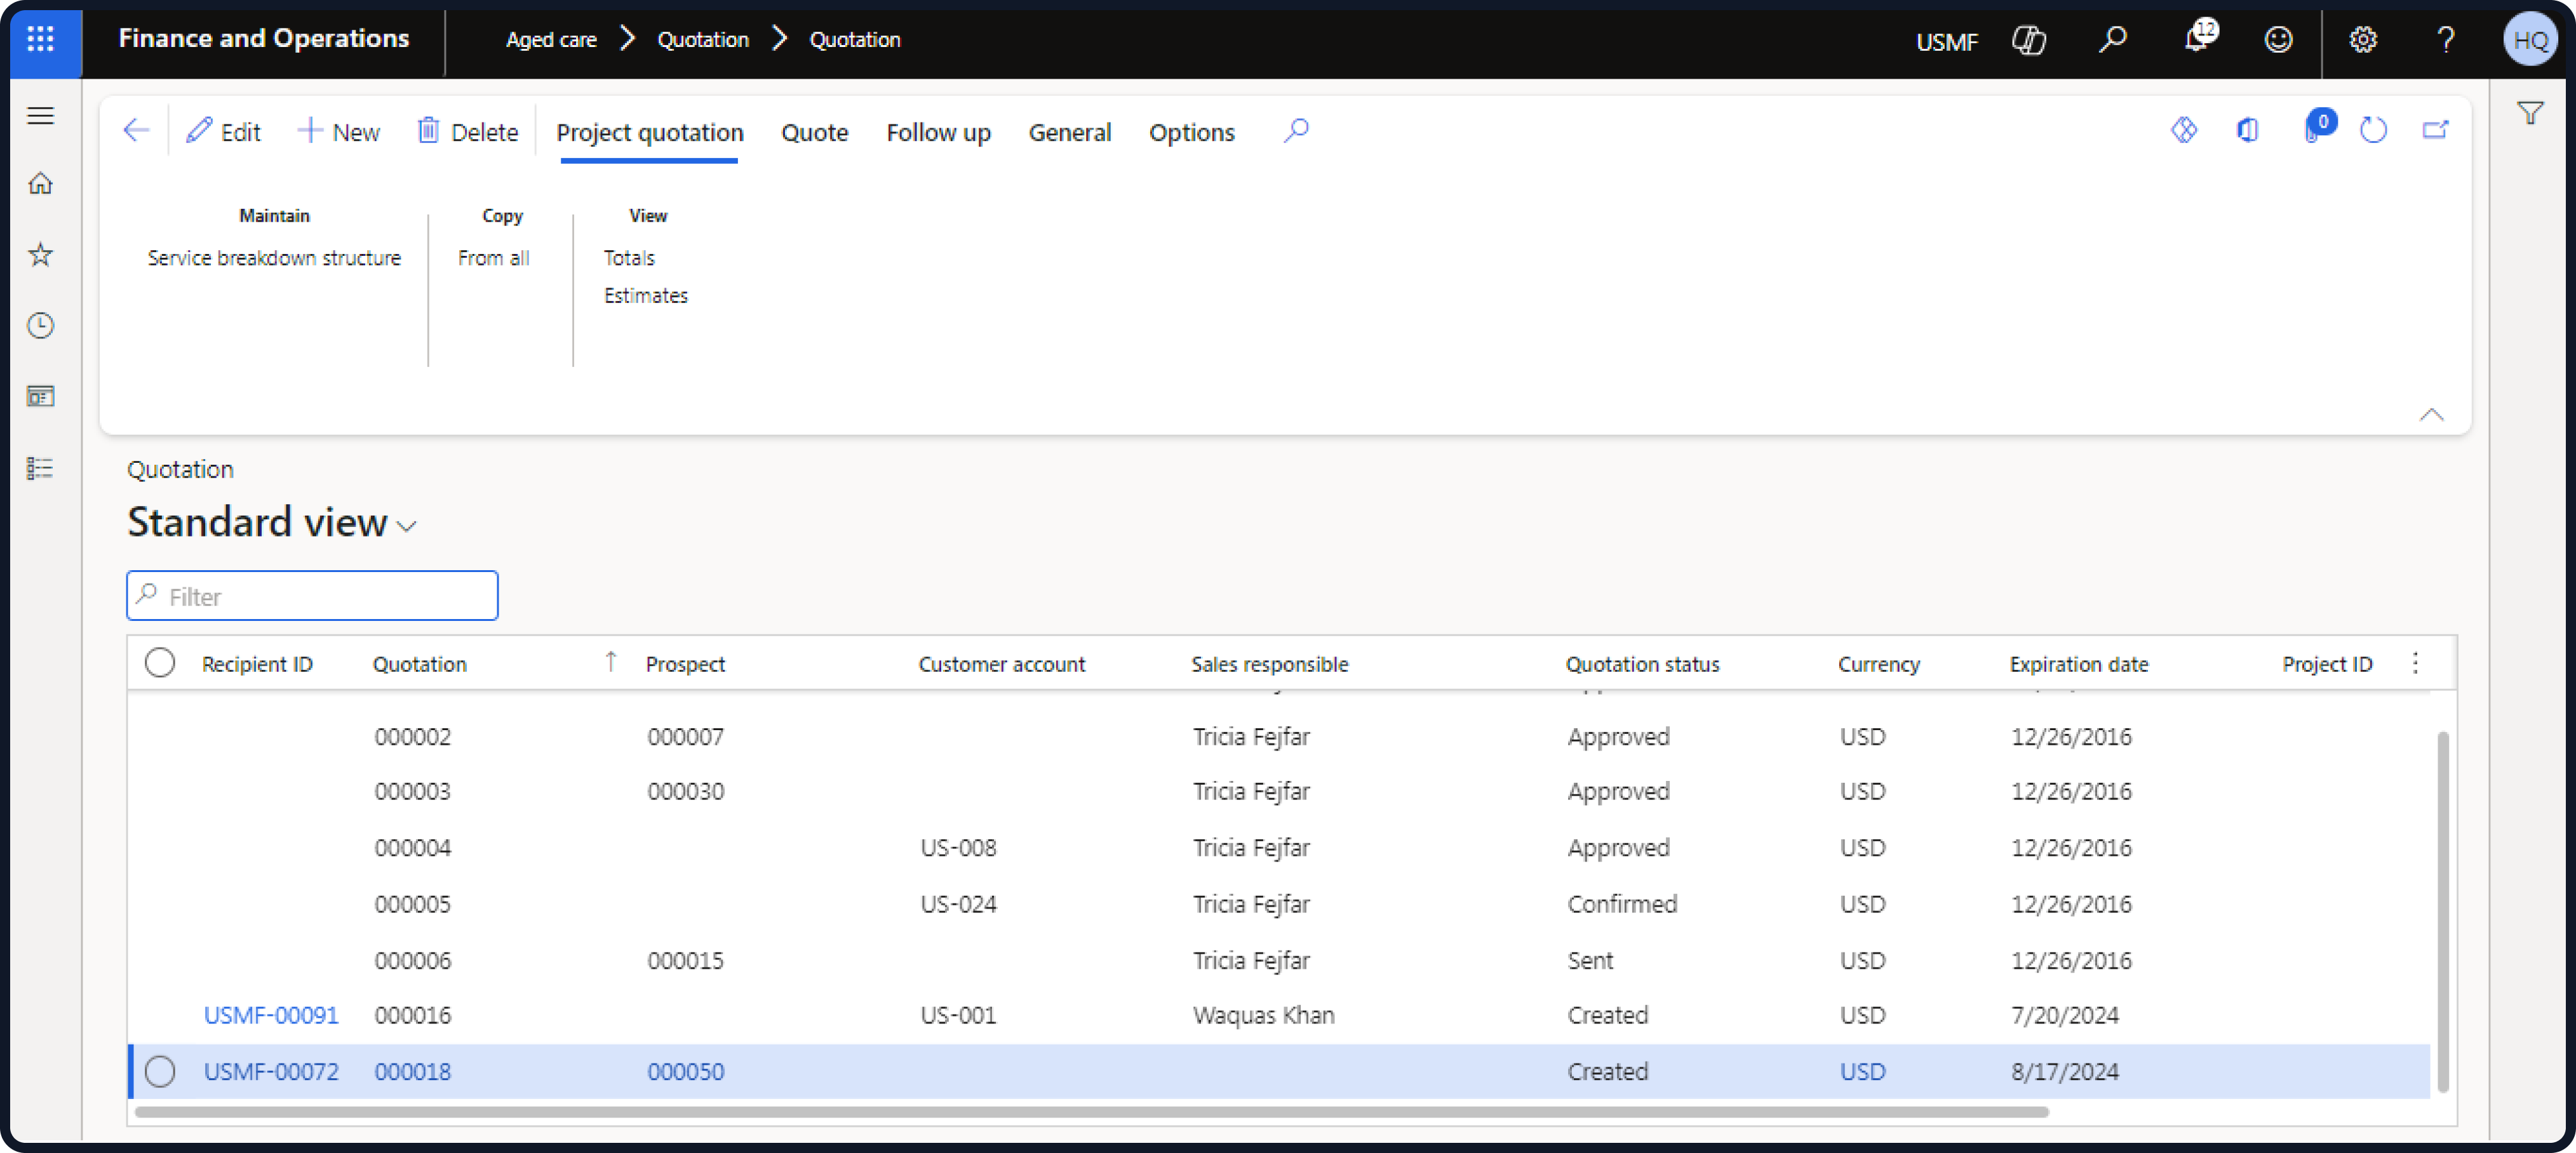The height and width of the screenshot is (1153, 2576).
Task: Click customer account cell US-024
Action: point(958,904)
